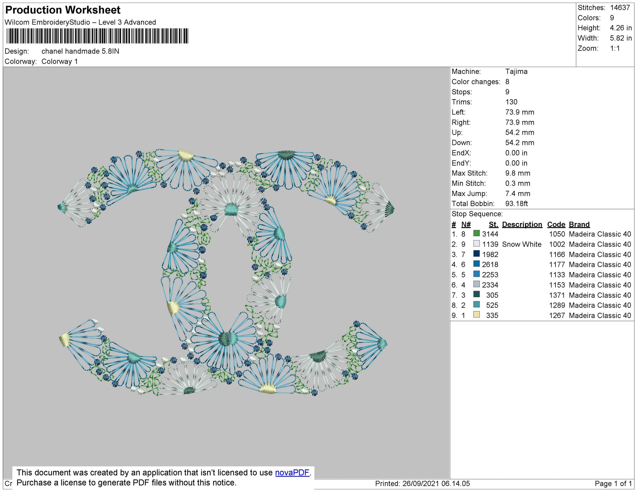This screenshot has height=492, width=637.
Task: Click the dark green swatch code 1371
Action: [476, 294]
